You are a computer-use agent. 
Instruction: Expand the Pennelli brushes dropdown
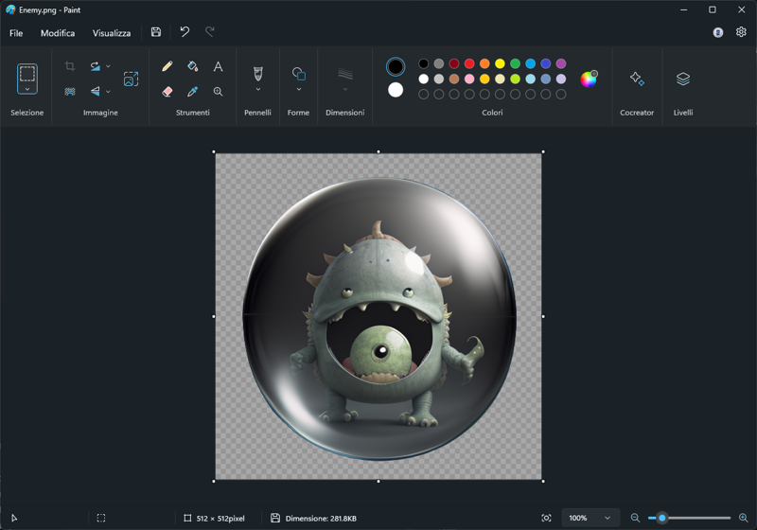pos(257,90)
